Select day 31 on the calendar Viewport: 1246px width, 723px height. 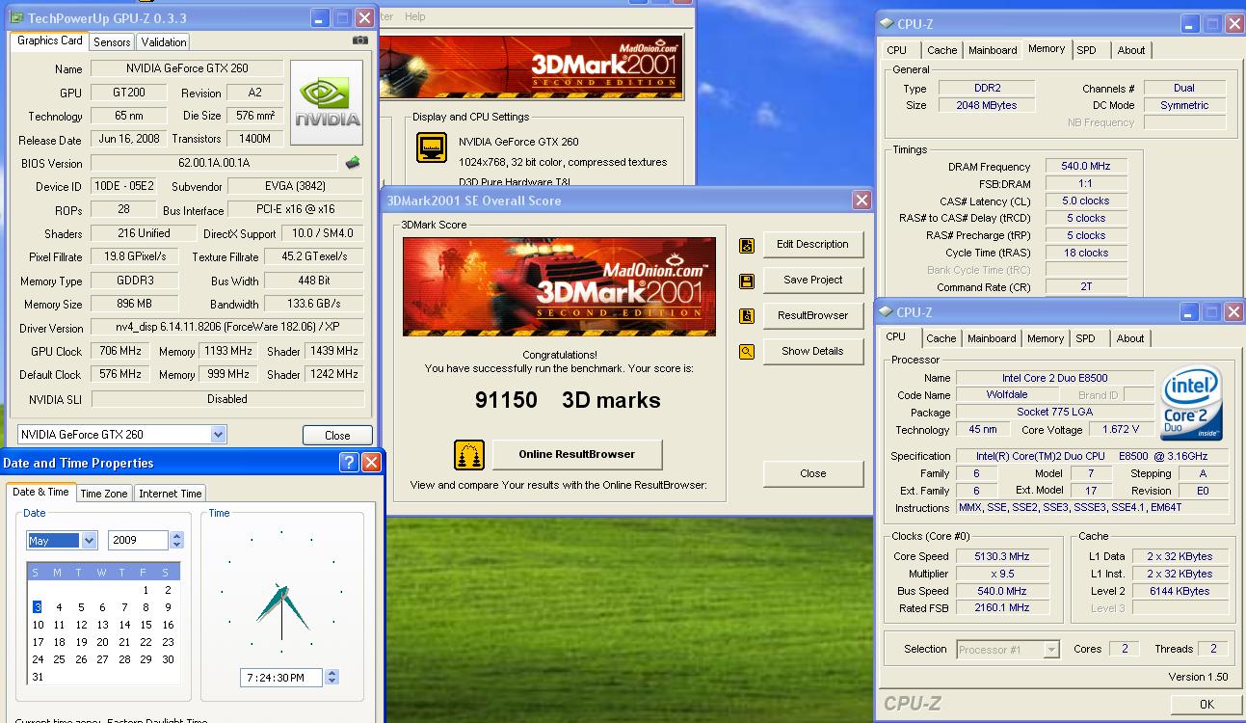tap(38, 677)
